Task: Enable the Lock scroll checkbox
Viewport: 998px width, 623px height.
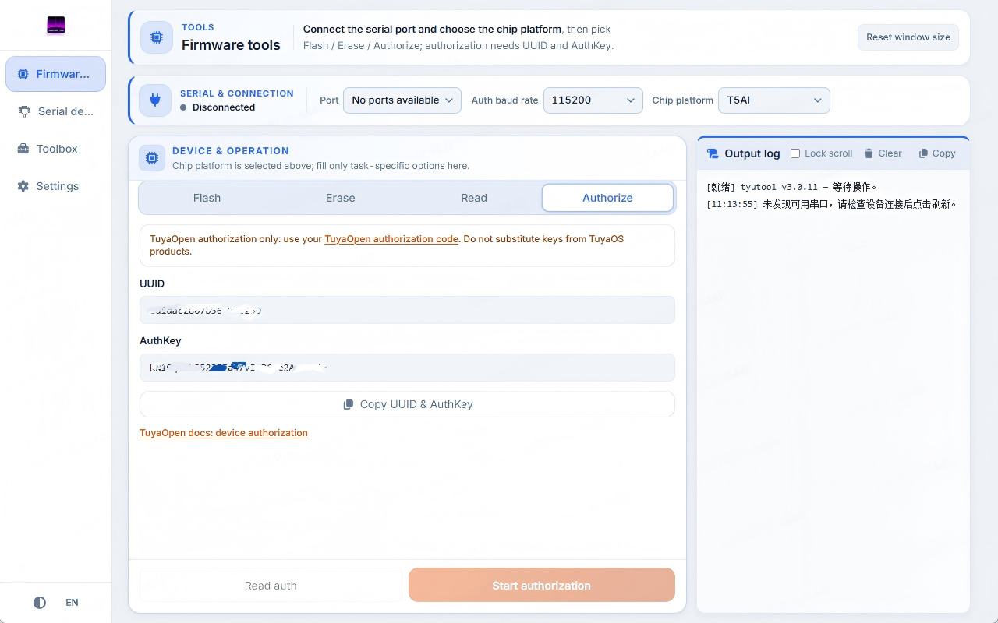Action: (x=795, y=153)
